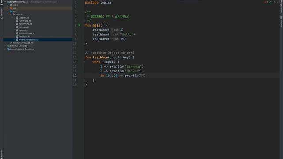Open HelloWorld.kt in the project tree

tap(25, 24)
